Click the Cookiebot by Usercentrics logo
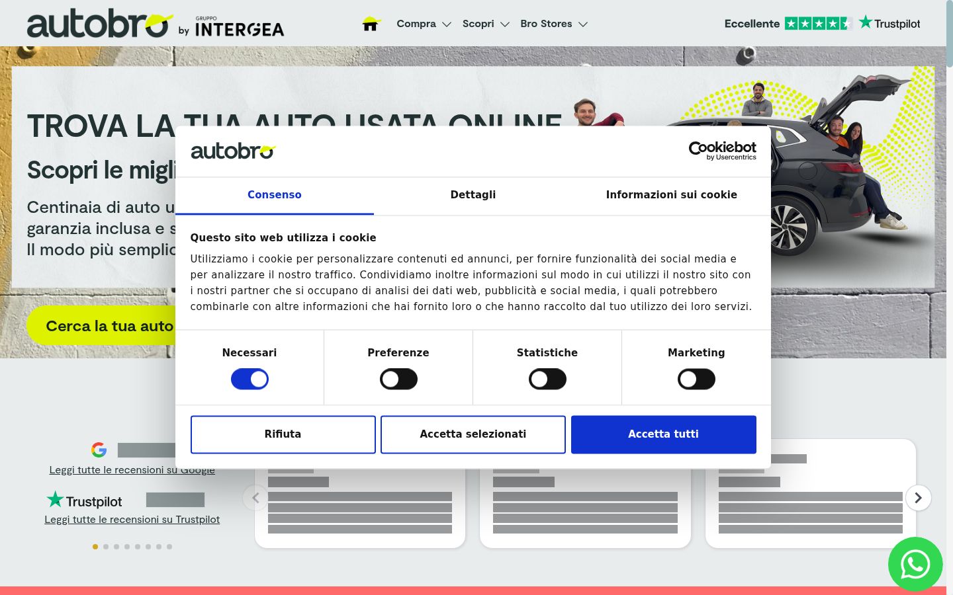 (x=723, y=151)
